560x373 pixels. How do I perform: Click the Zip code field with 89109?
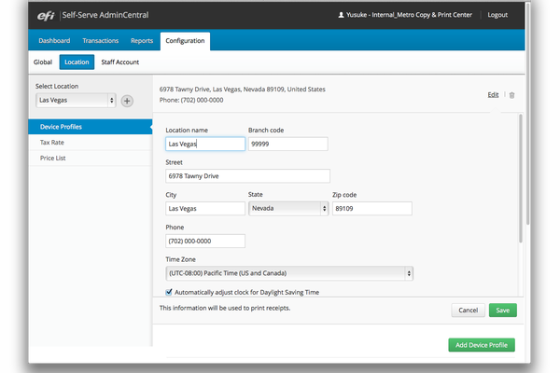click(x=372, y=209)
